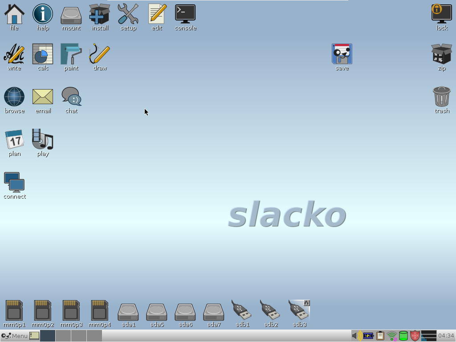This screenshot has width=456, height=342.
Task: Switch to the third virtual desktop
Action: click(x=79, y=336)
